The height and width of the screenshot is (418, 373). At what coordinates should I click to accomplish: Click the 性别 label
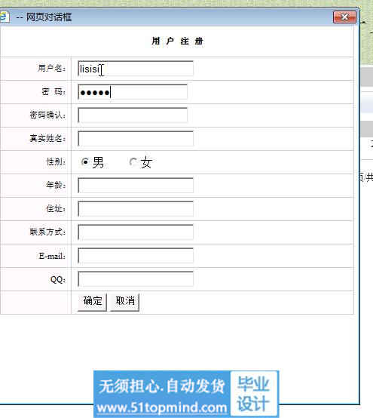click(x=56, y=161)
